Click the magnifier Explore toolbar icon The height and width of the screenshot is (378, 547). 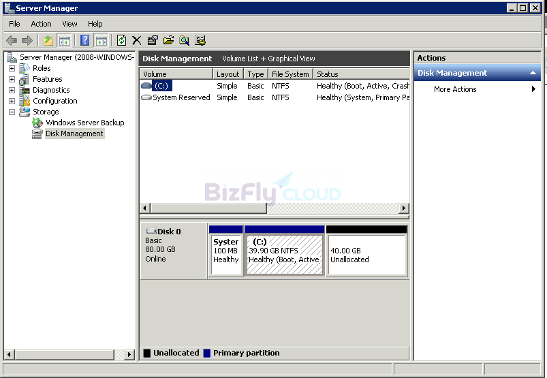184,40
